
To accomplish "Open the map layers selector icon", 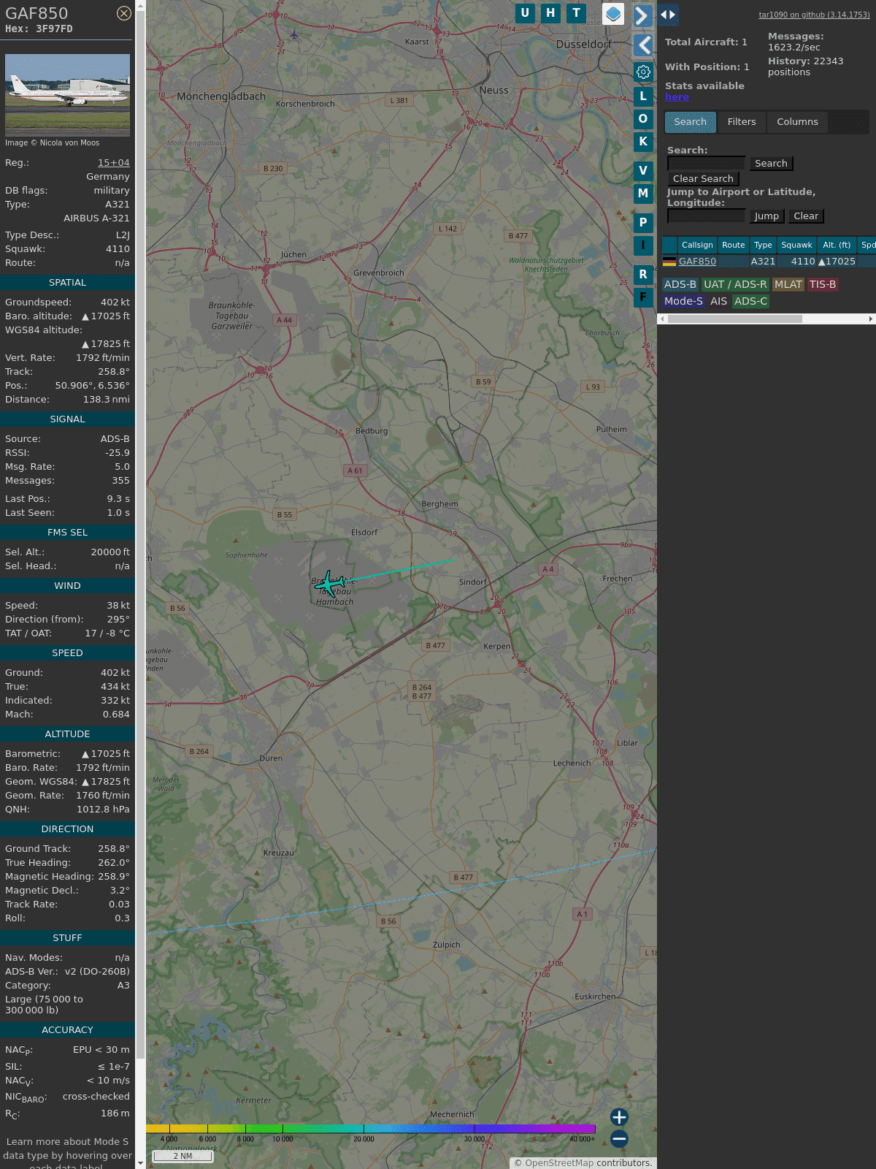I will (x=613, y=13).
